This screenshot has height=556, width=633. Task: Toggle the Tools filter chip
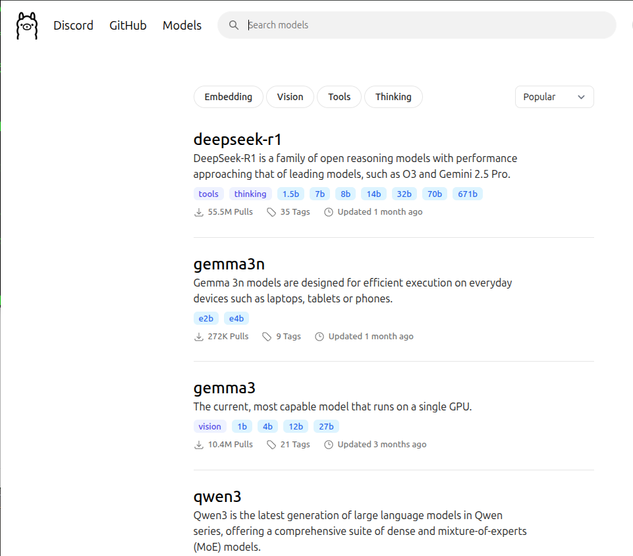coord(339,97)
